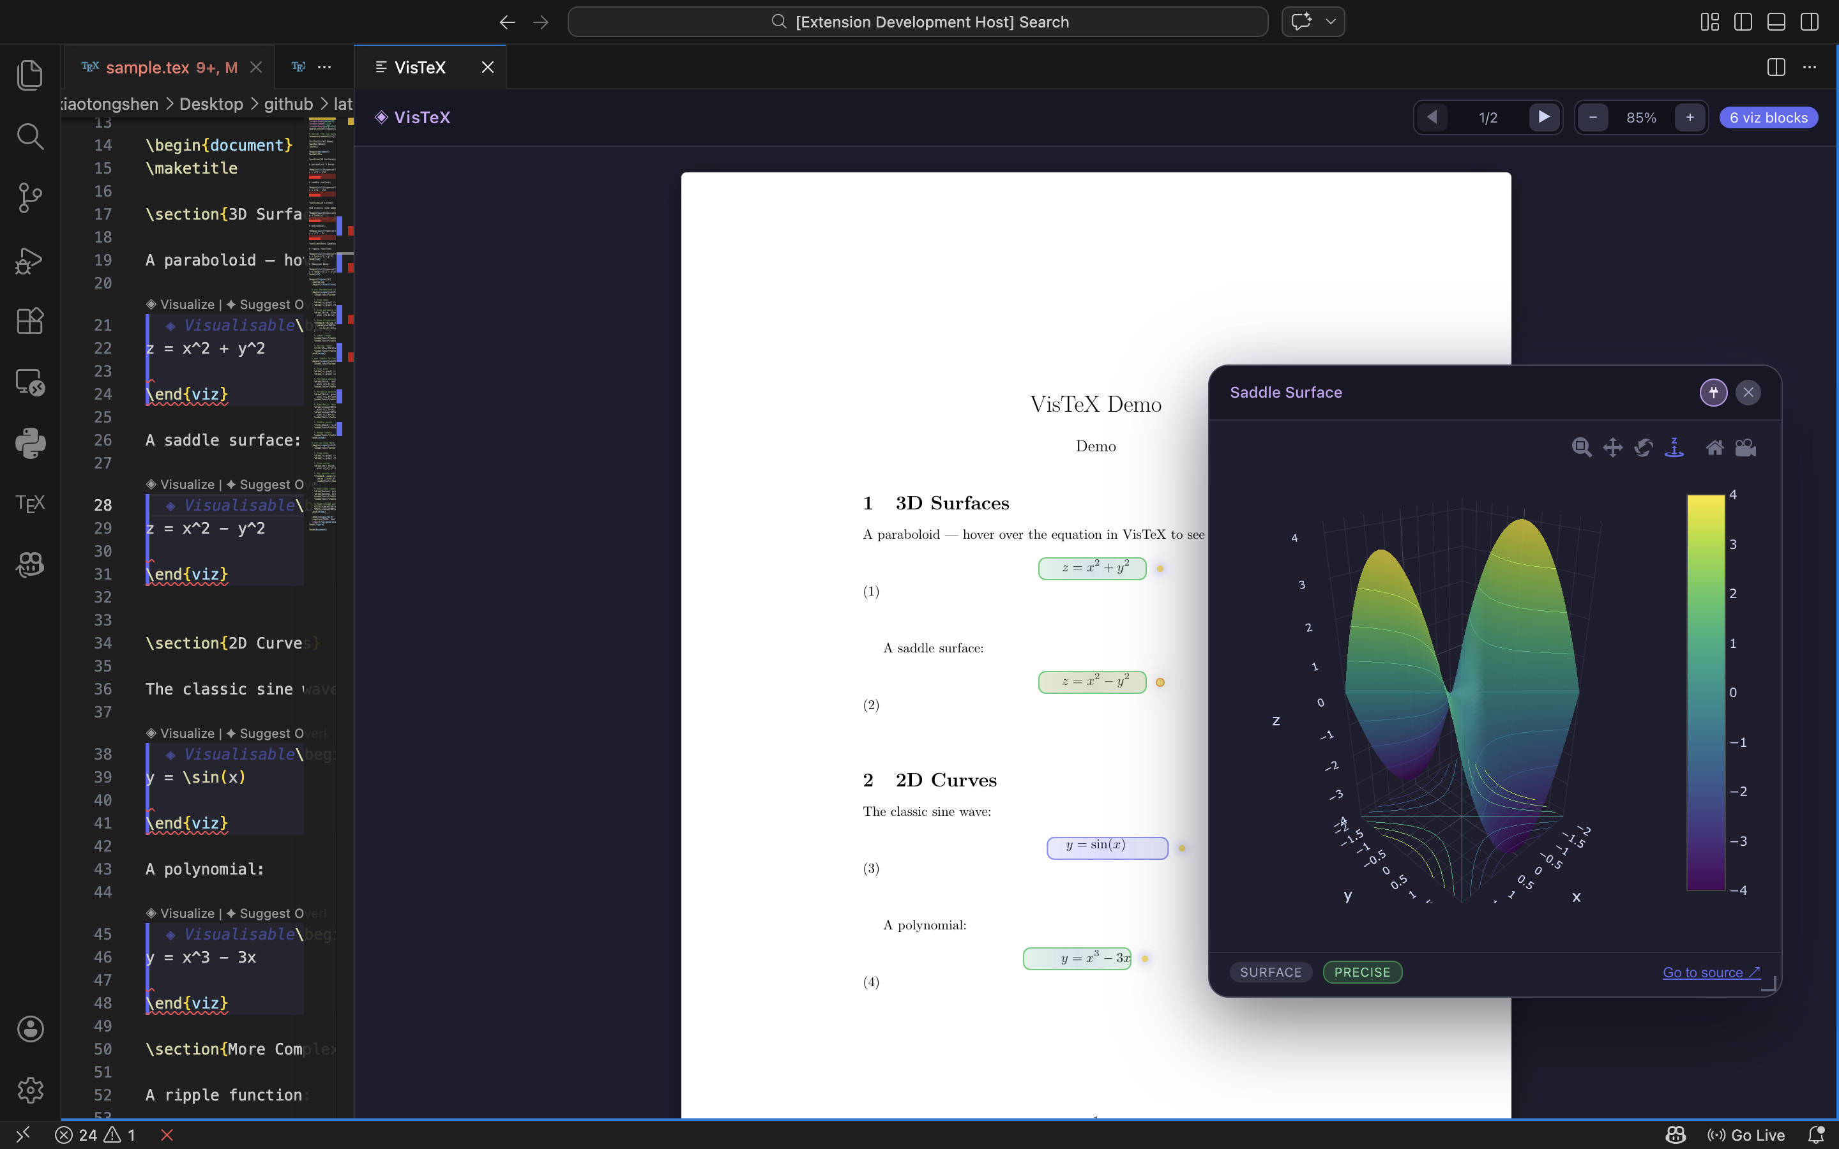Expand the hidden tabs overflow menu

[324, 68]
